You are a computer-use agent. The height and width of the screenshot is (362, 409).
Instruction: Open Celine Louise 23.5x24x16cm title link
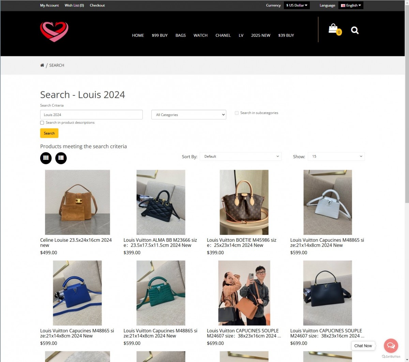click(76, 243)
